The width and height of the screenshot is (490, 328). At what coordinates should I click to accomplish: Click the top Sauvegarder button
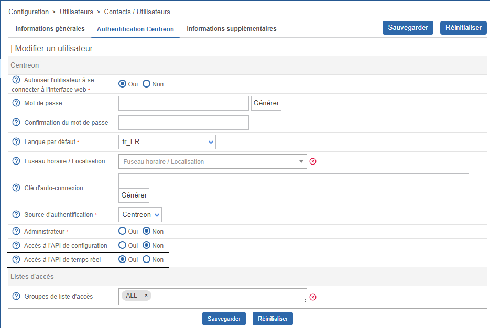[408, 28]
